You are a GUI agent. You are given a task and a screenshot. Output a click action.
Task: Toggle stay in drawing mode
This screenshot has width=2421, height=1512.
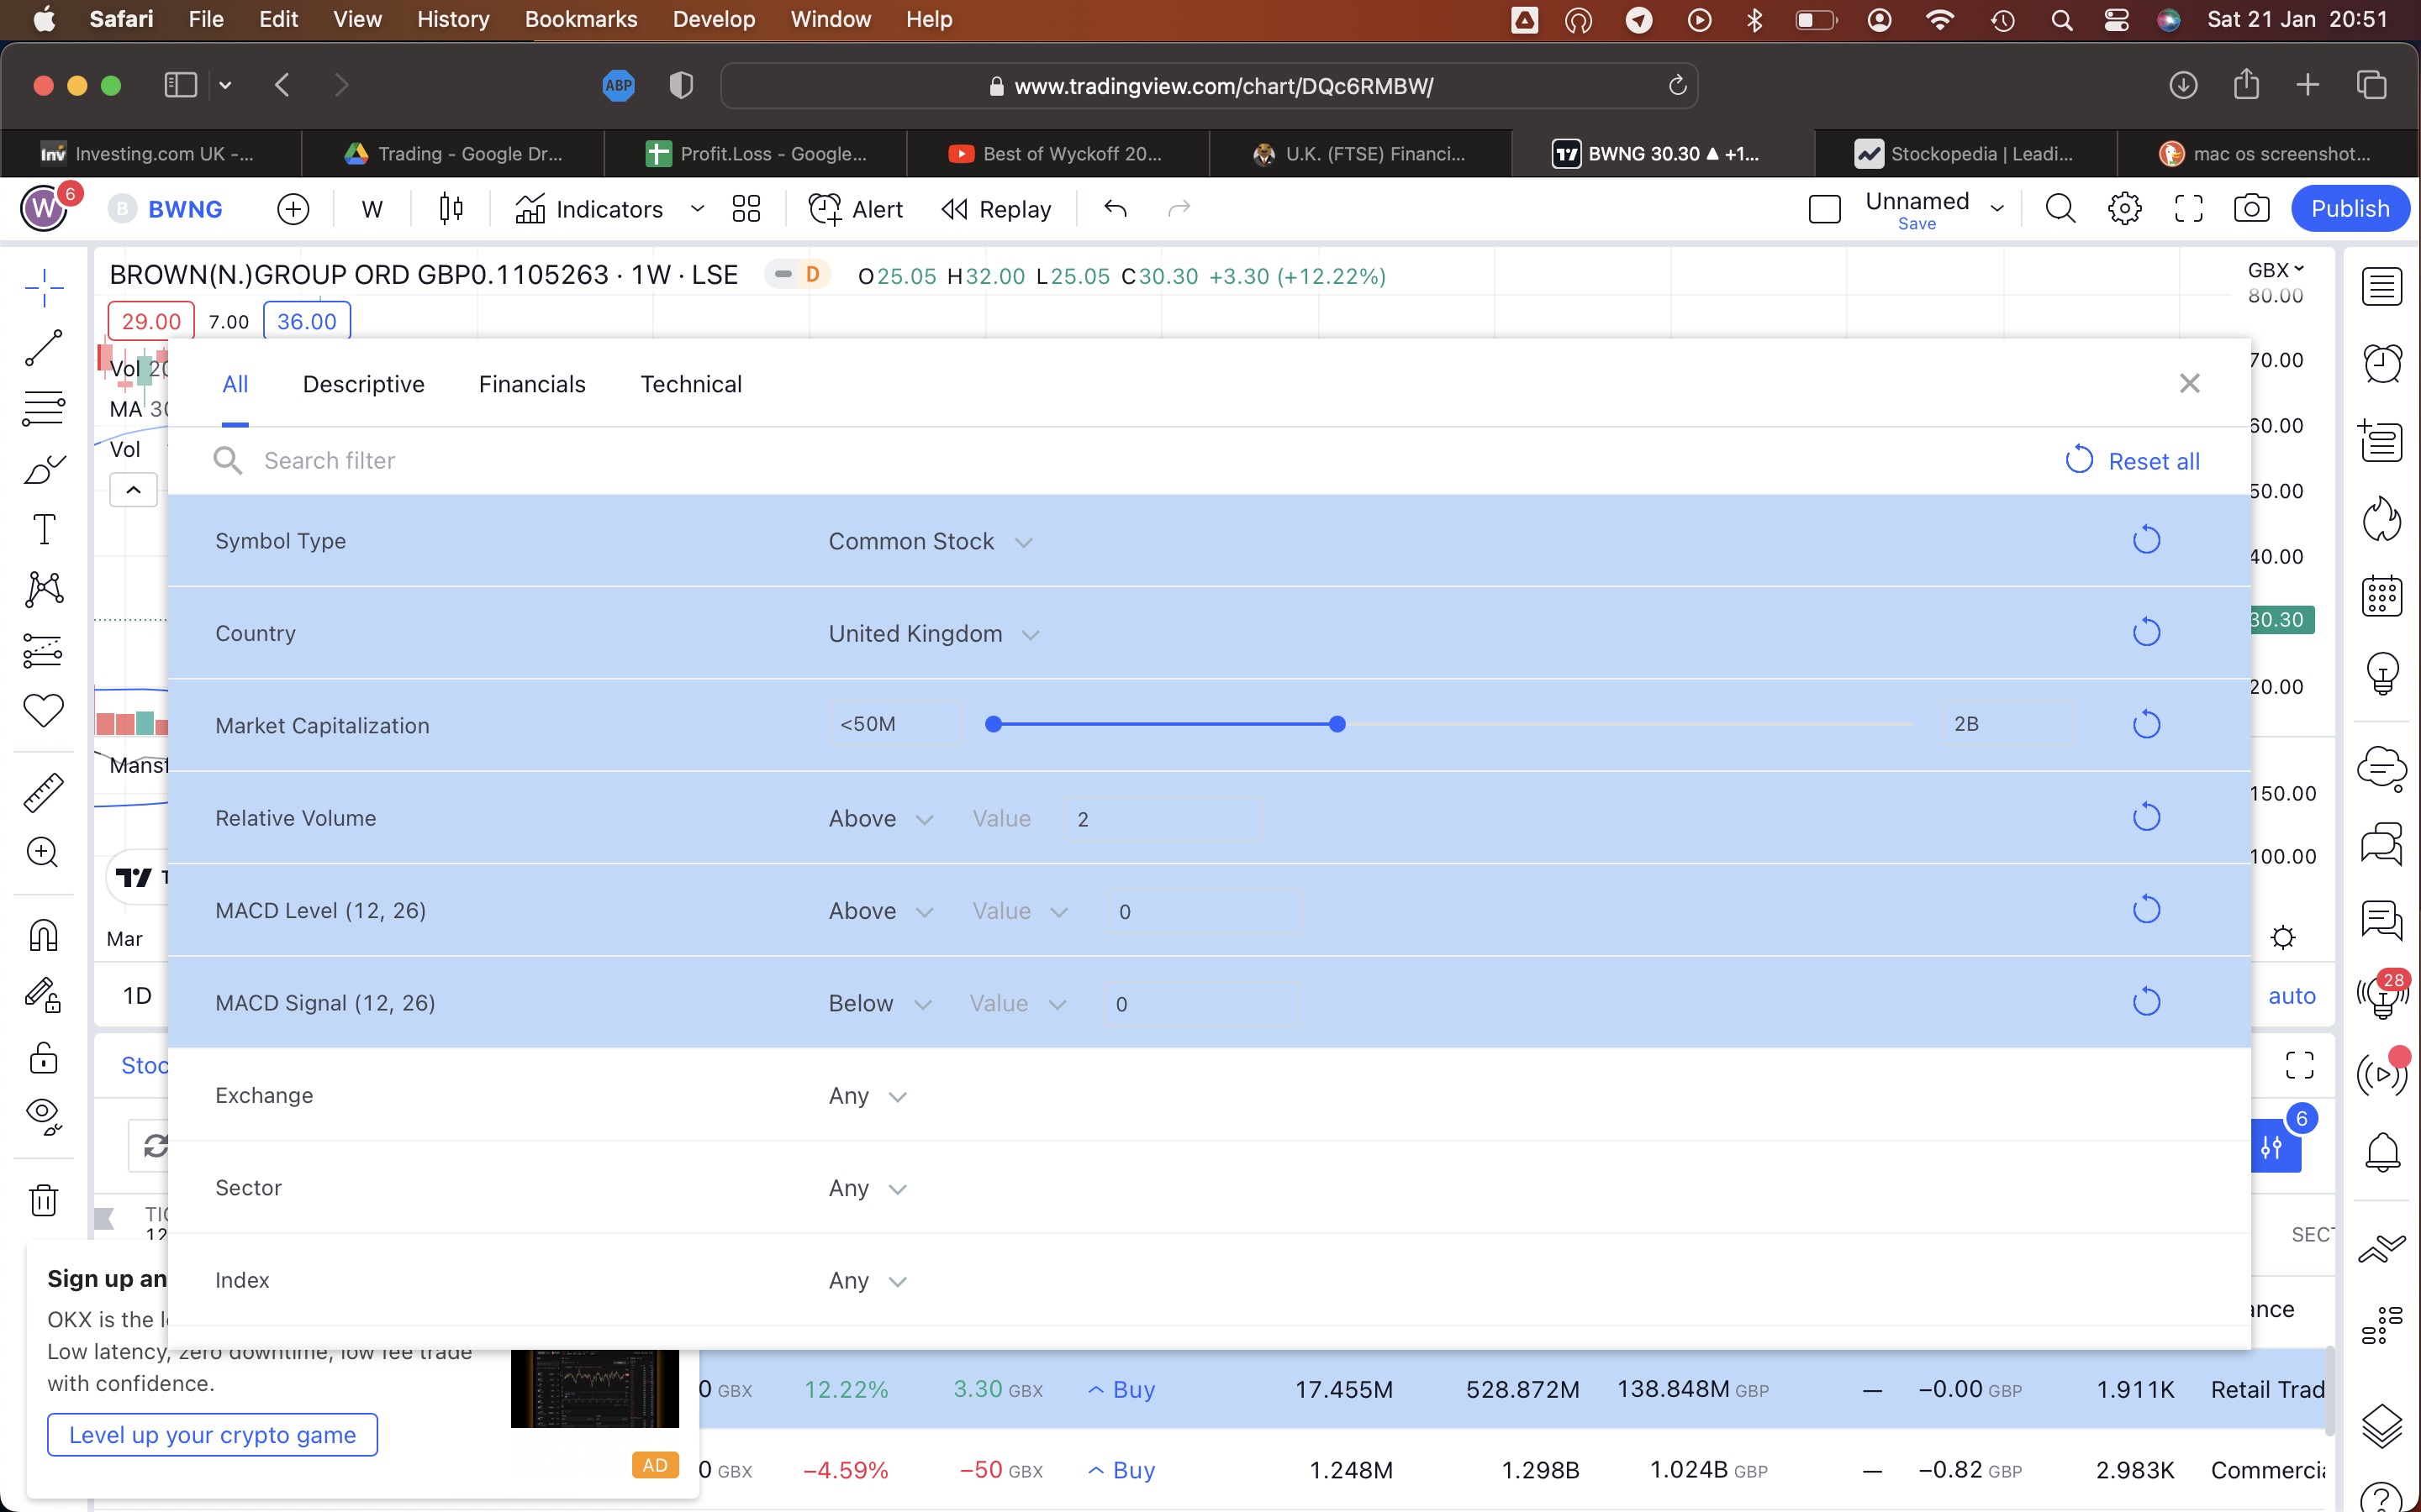click(44, 995)
